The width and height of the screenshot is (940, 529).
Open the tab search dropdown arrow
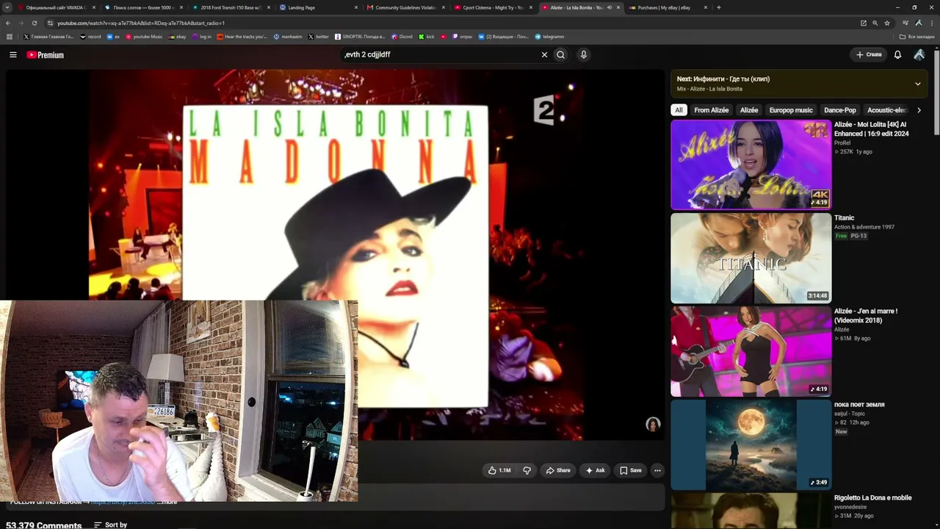[x=8, y=7]
